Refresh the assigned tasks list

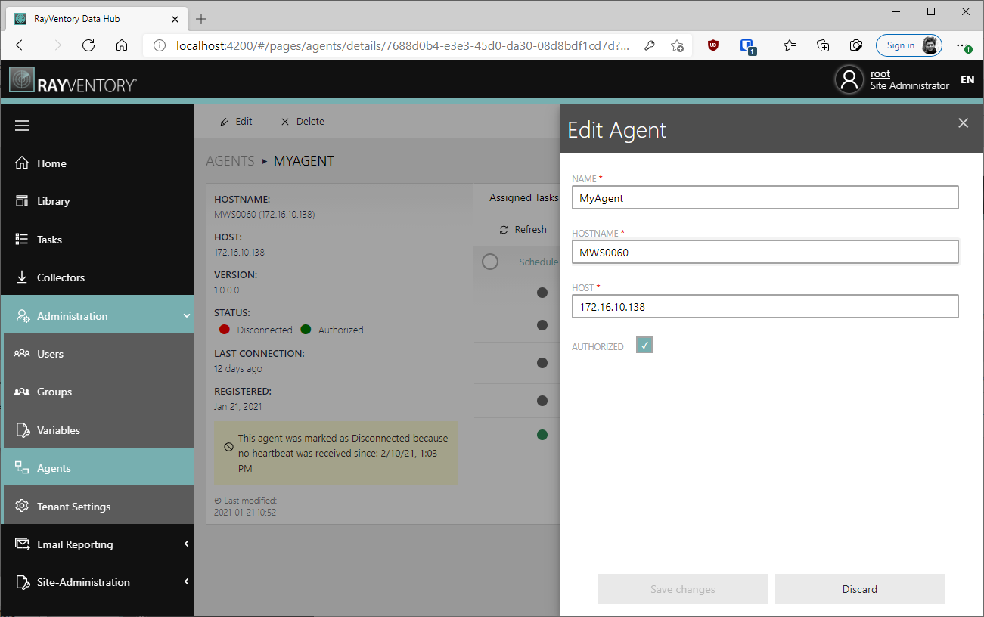[x=523, y=228]
